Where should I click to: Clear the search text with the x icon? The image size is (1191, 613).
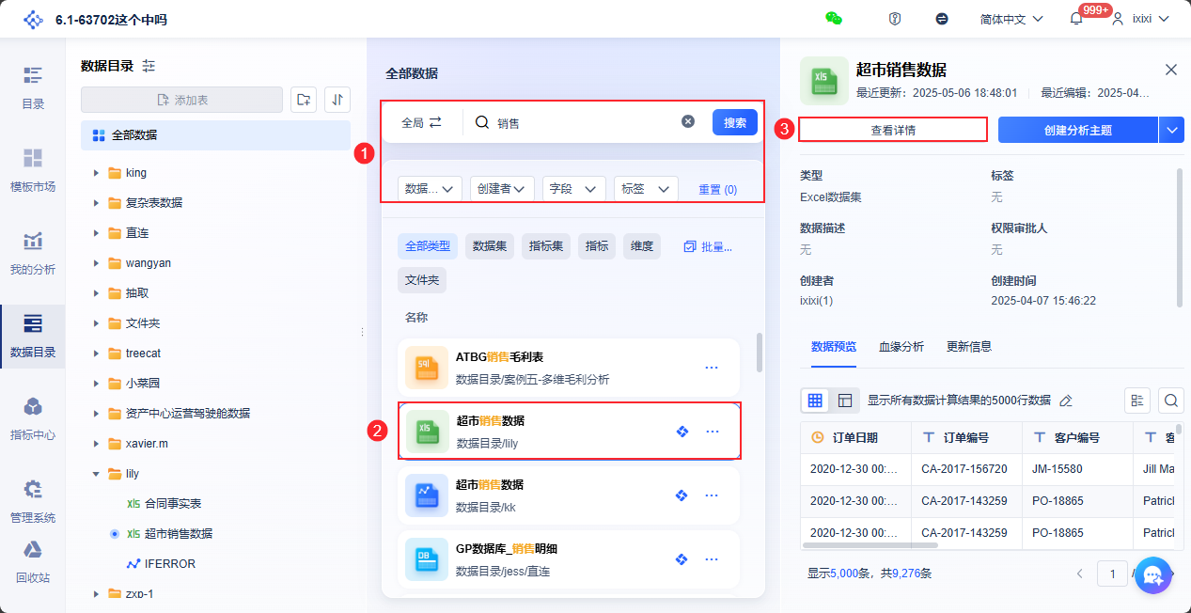tap(688, 122)
